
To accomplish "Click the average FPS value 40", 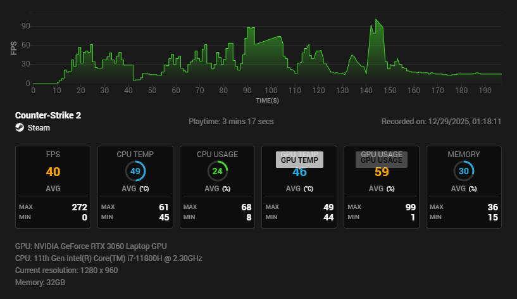I will click(x=53, y=172).
